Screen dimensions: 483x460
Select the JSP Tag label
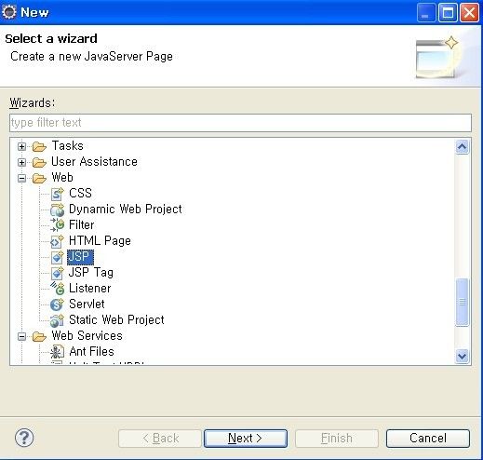click(x=91, y=273)
